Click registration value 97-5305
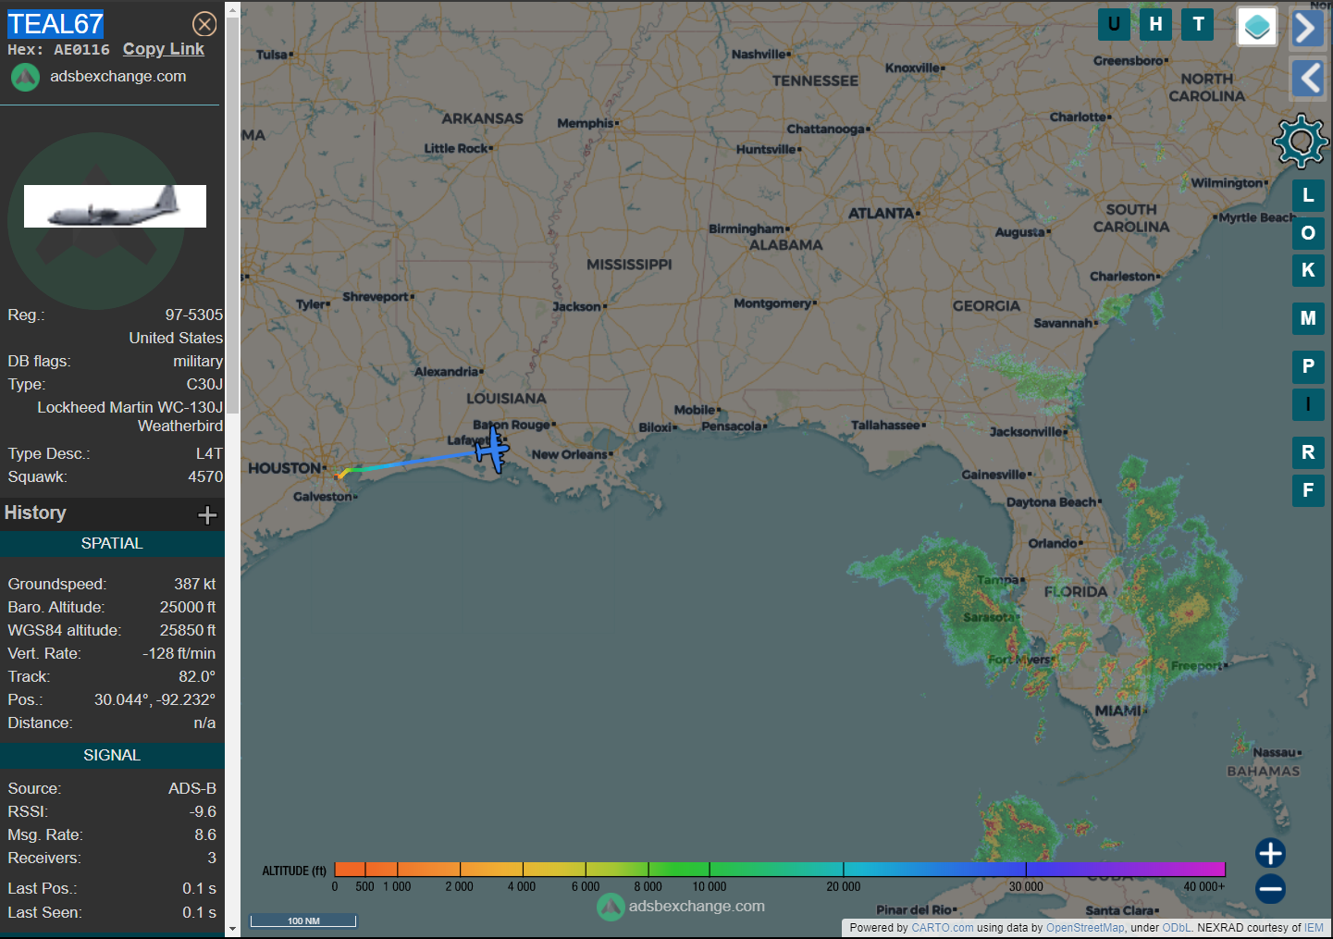1333x939 pixels. pos(193,315)
